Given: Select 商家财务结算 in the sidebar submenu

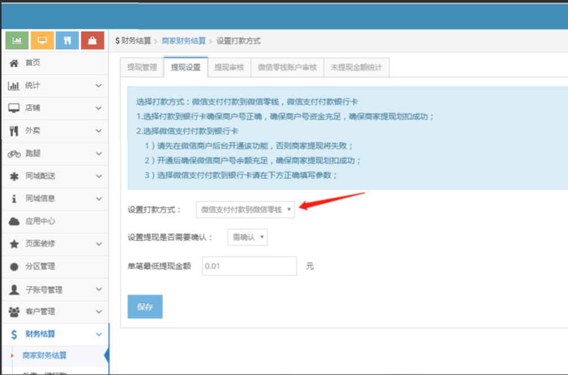Looking at the screenshot, I should 45,355.
